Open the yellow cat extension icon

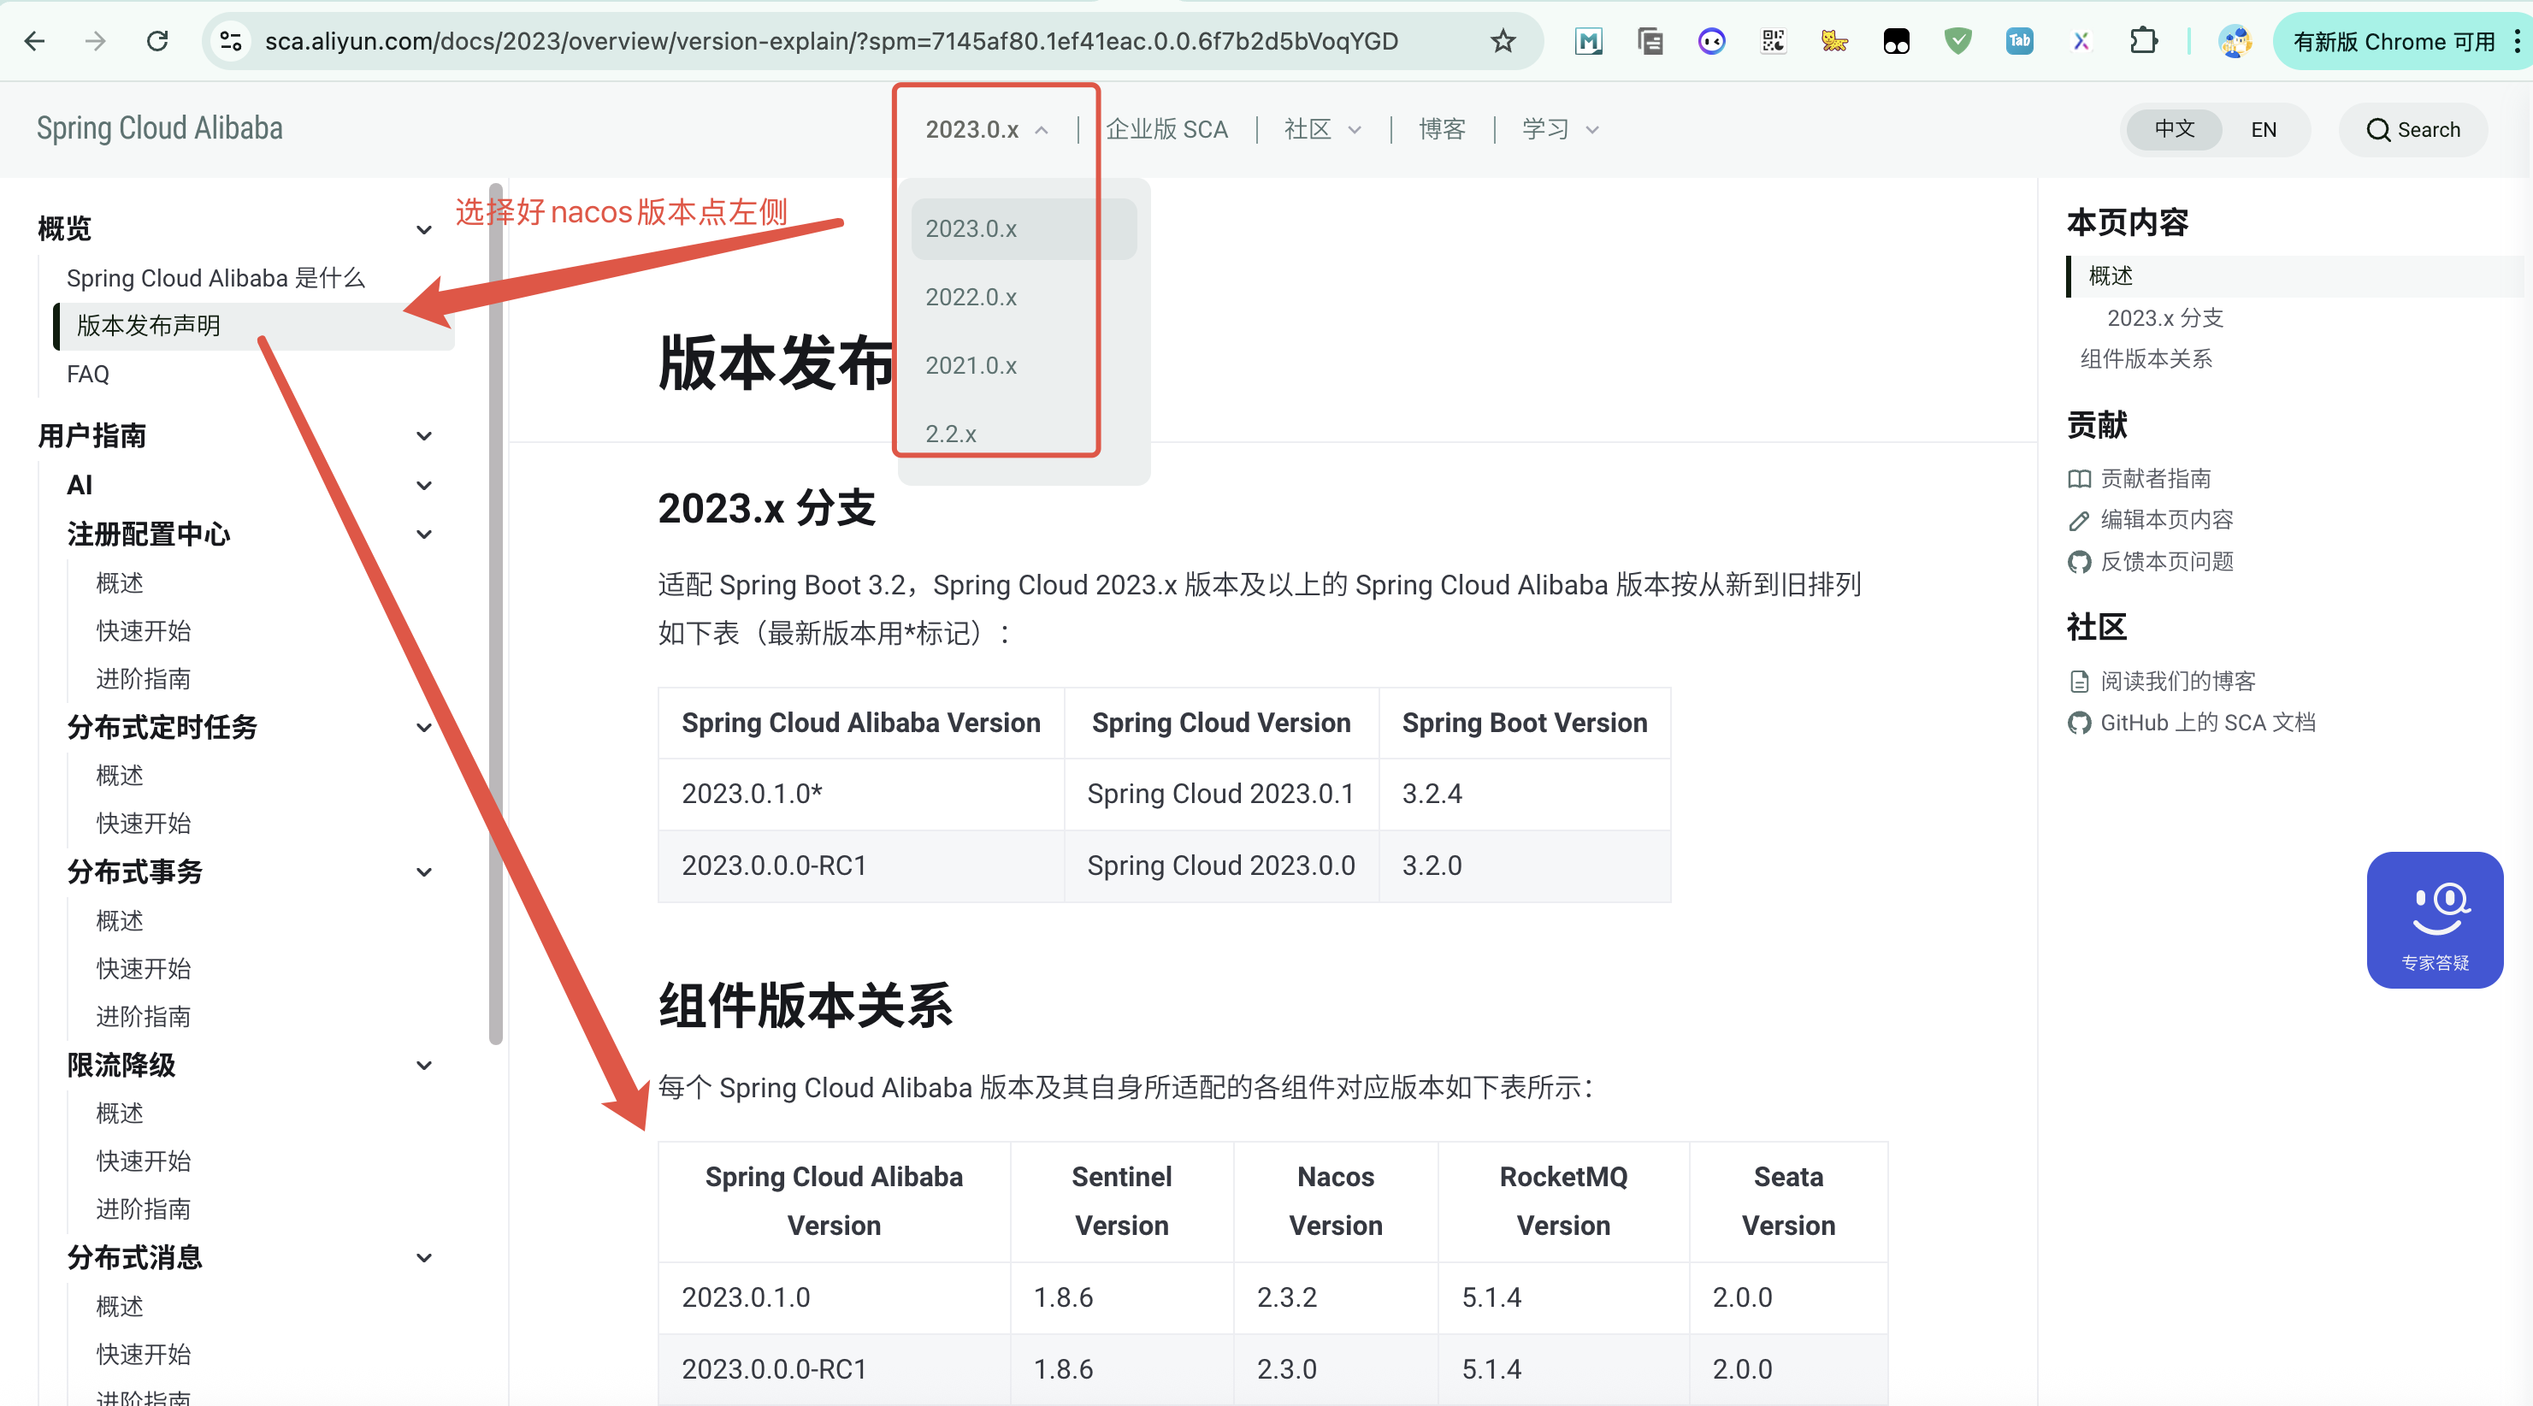pos(1835,41)
